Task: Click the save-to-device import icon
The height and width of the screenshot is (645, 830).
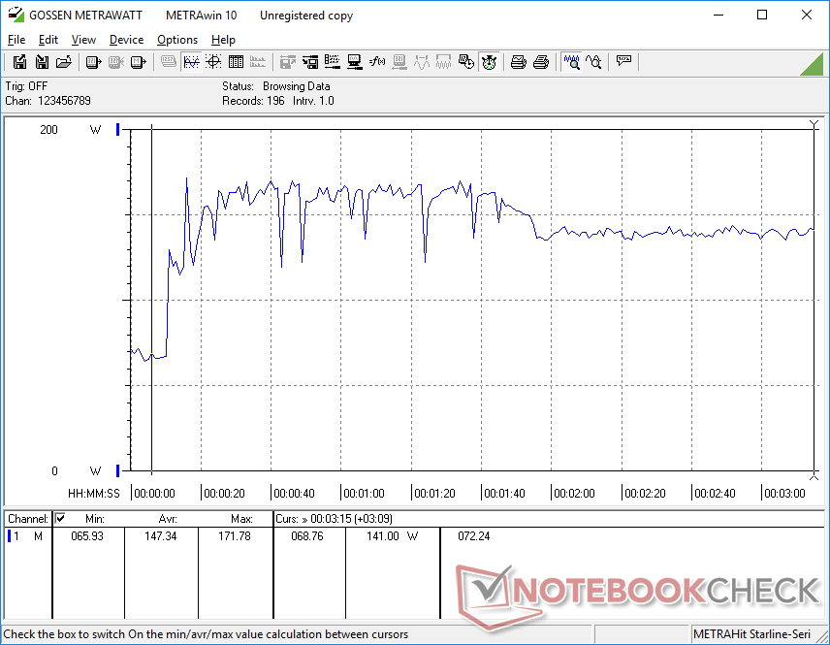Action: click(x=309, y=62)
